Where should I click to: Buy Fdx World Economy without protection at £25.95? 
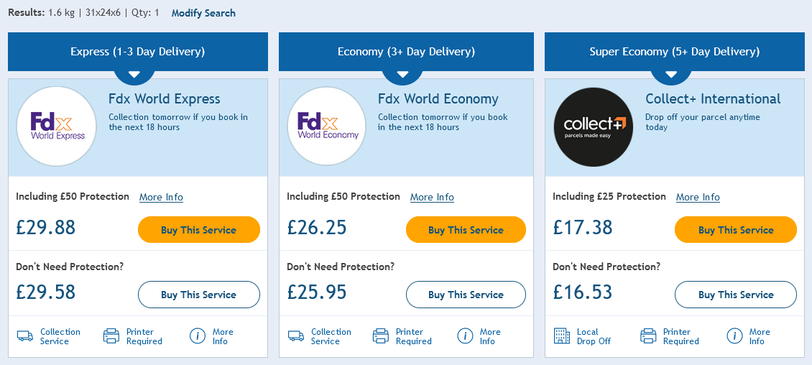point(466,295)
